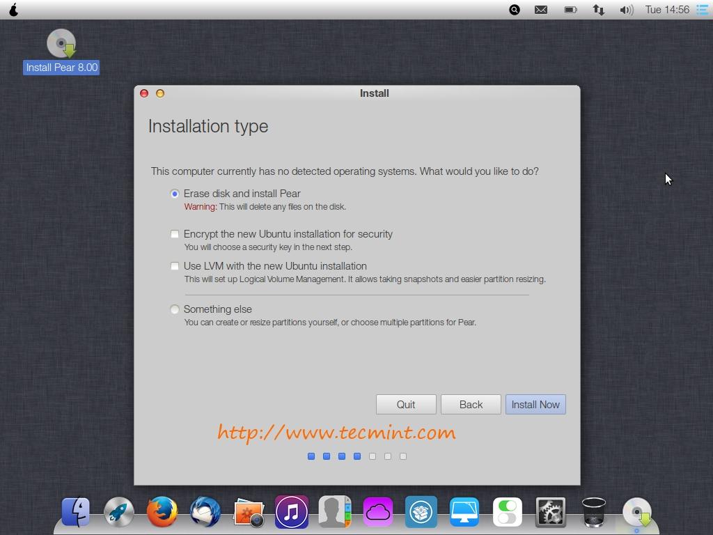713x535 pixels.
Task: Enable Encrypt the new Ubuntu installation
Action: tap(175, 234)
